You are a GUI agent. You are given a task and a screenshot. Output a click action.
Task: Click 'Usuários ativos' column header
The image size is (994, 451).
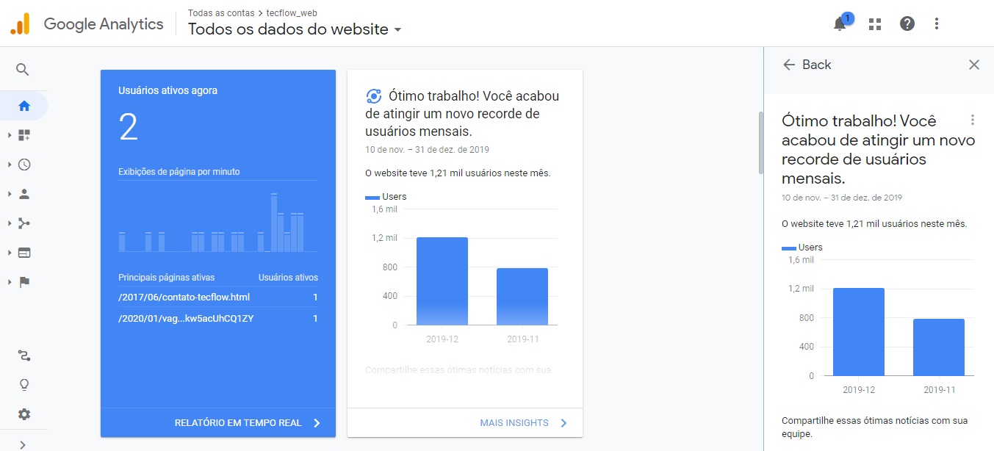[288, 278]
